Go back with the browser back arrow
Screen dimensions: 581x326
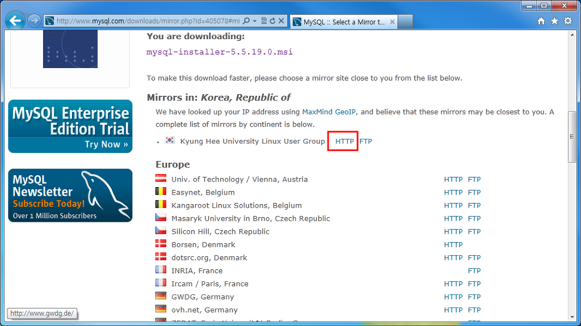(x=15, y=21)
